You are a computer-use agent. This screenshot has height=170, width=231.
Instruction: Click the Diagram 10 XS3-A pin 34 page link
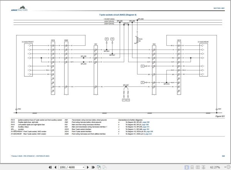point(149,132)
